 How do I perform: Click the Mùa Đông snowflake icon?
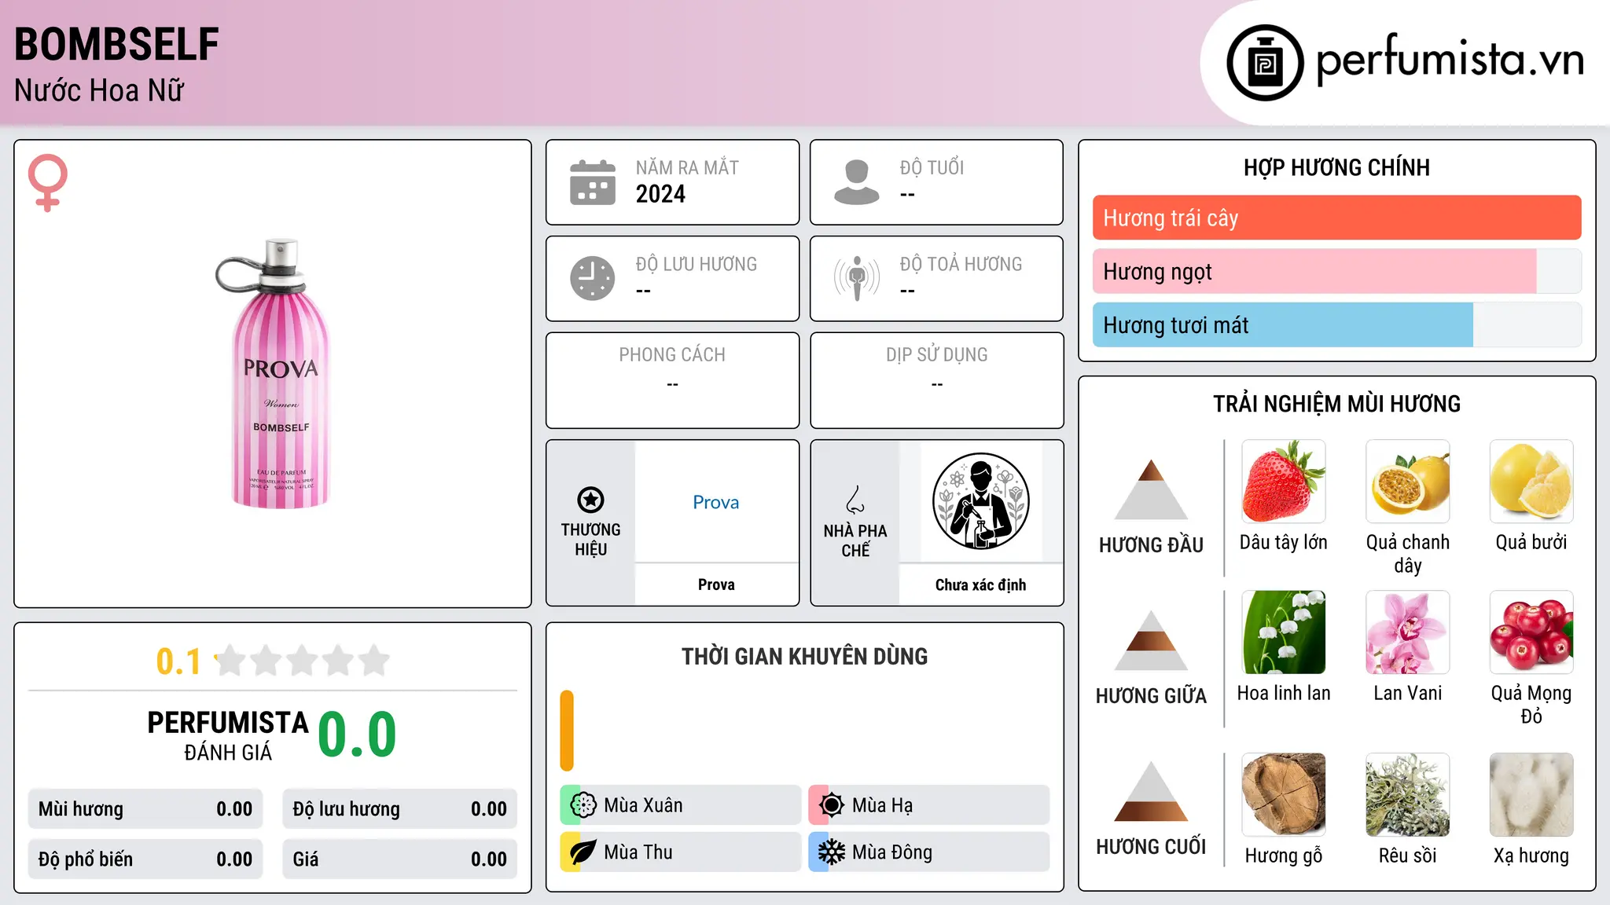click(x=831, y=852)
